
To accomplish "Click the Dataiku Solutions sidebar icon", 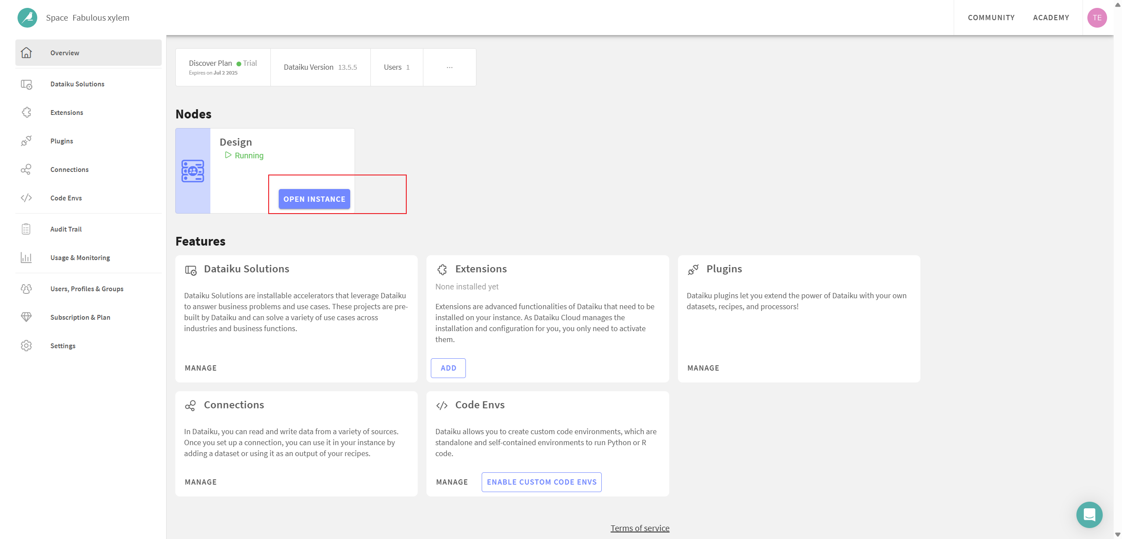I will 26,84.
